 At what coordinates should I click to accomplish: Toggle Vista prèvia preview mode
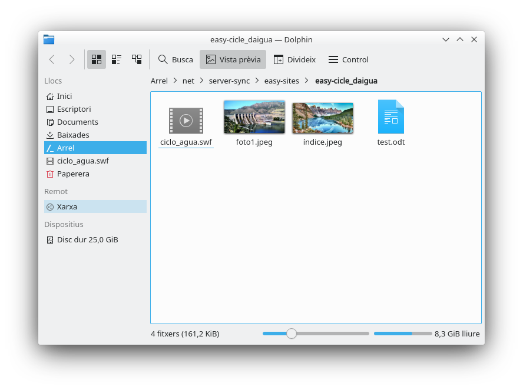[x=233, y=59]
